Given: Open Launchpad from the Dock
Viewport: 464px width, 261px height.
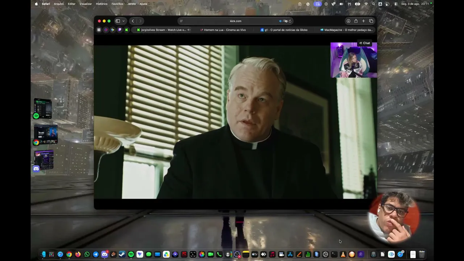Looking at the screenshot, I should click(x=51, y=254).
